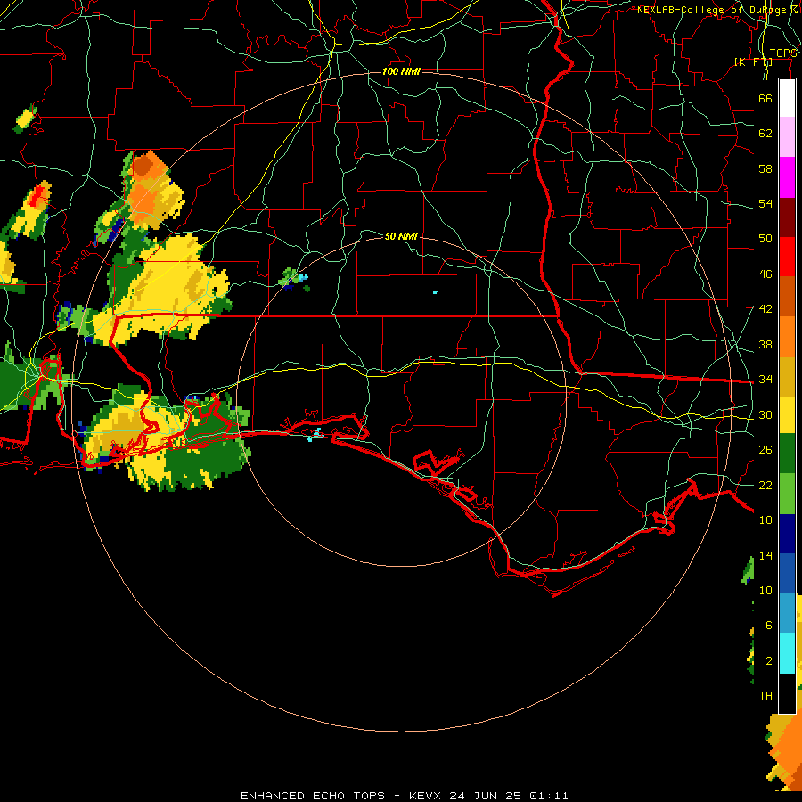Select the medium blue legend swatch
Screen dimensions: 802x802
[787, 573]
